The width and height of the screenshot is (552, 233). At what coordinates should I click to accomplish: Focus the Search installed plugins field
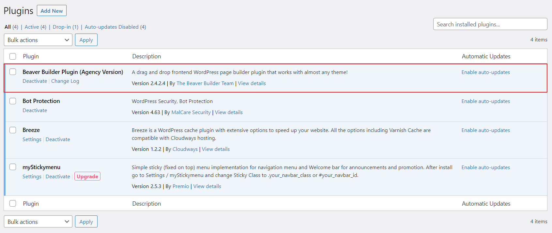(x=490, y=24)
